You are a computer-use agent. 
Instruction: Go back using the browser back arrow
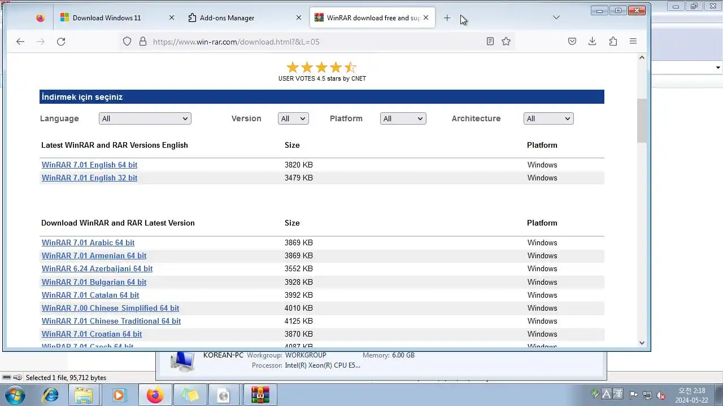[x=20, y=41]
